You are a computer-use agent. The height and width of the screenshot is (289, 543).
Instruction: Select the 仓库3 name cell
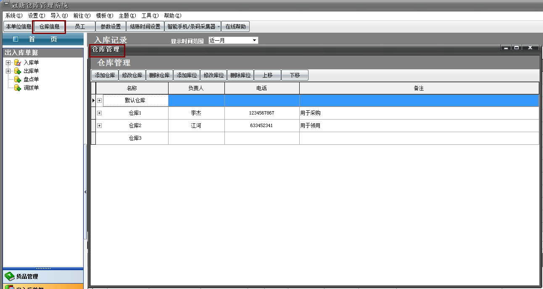point(135,138)
